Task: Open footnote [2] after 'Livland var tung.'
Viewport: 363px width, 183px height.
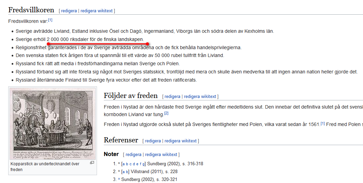Action: (x=166, y=113)
